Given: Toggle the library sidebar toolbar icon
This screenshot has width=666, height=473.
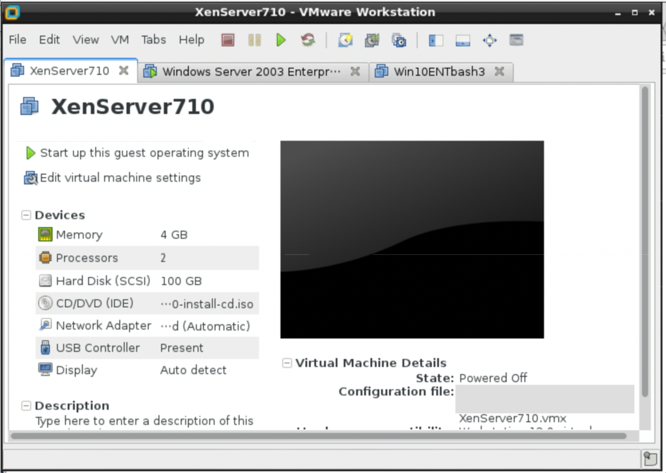Looking at the screenshot, I should (436, 40).
